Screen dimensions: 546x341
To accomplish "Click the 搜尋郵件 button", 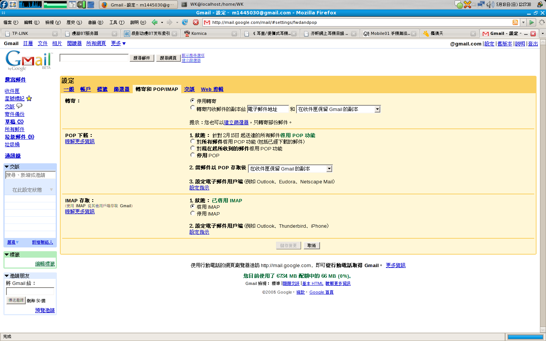I will coord(142,58).
